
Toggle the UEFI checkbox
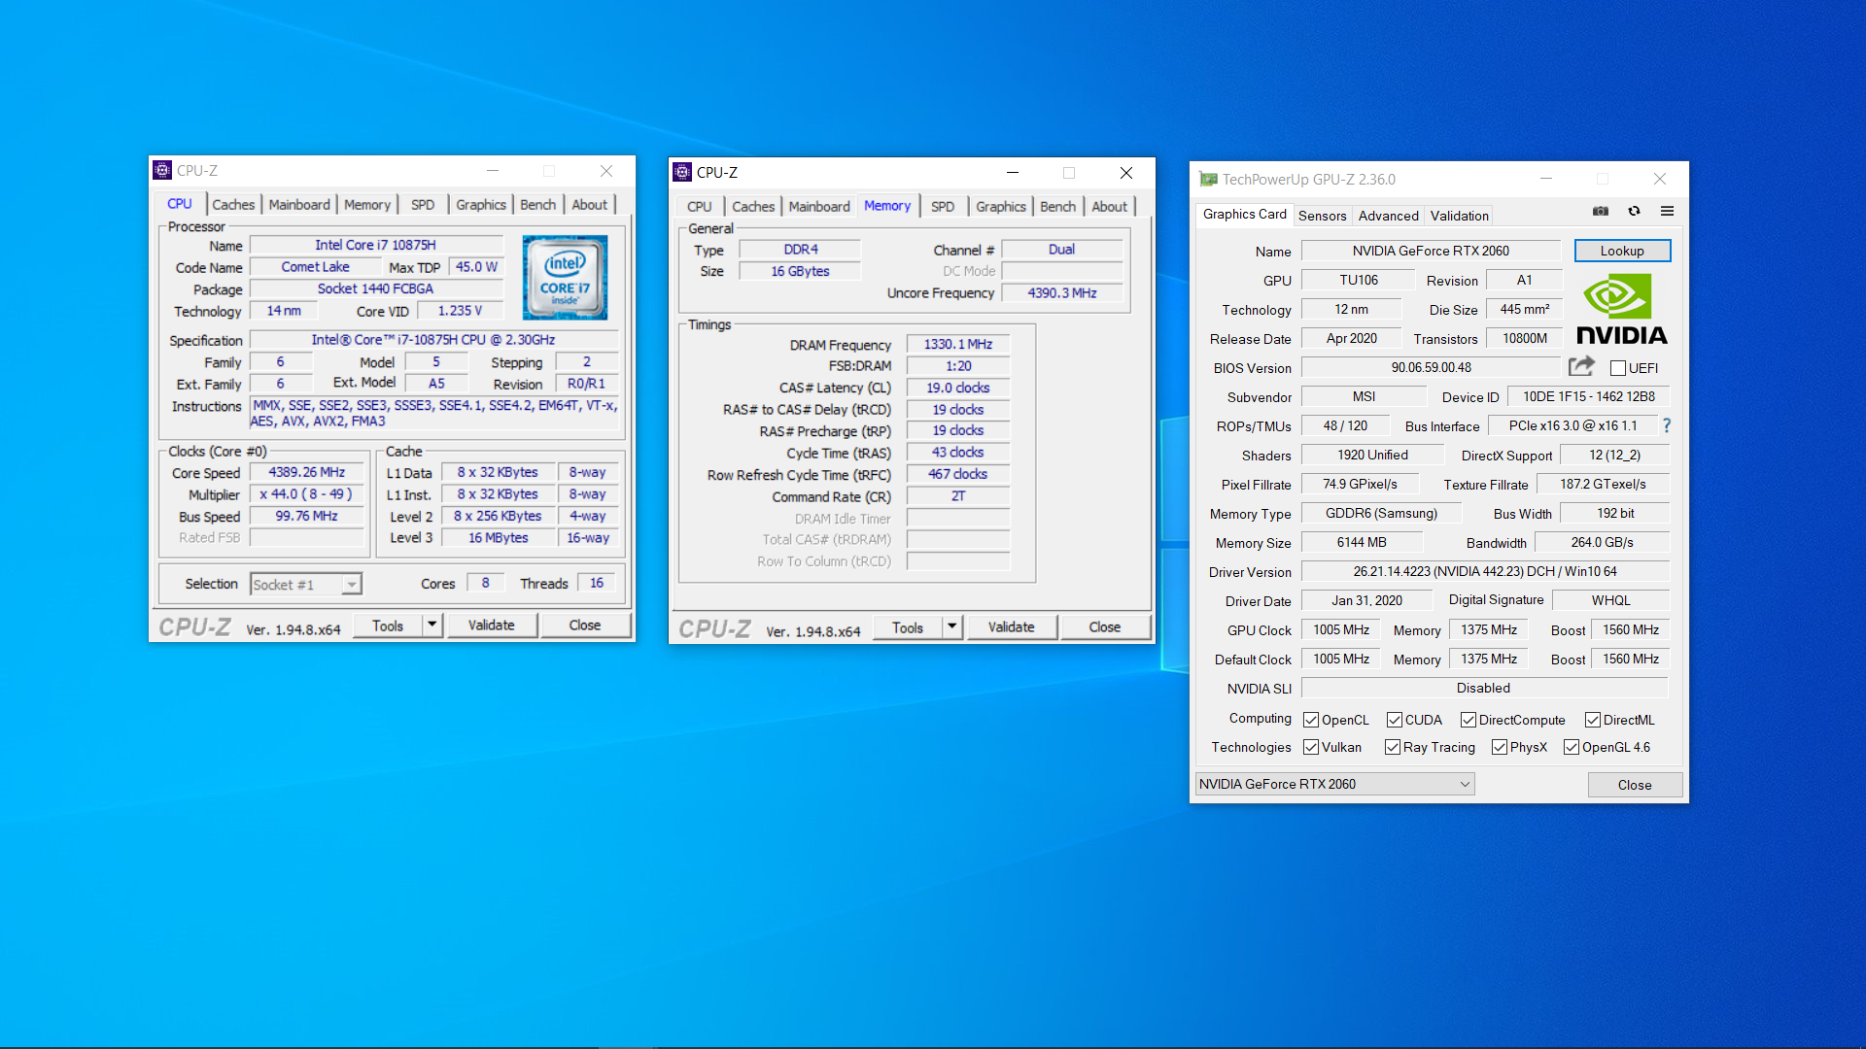pos(1618,368)
